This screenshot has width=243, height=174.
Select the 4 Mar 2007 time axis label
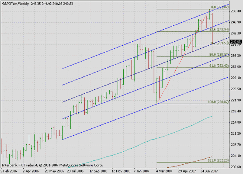point(164,171)
